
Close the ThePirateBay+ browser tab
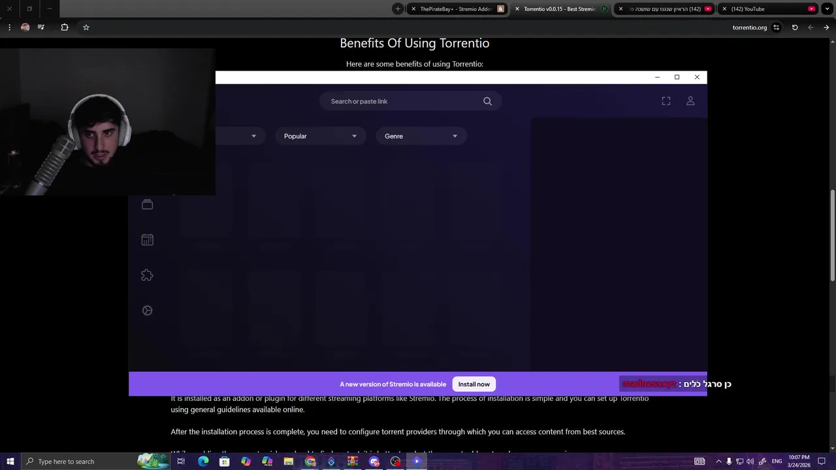tap(413, 9)
